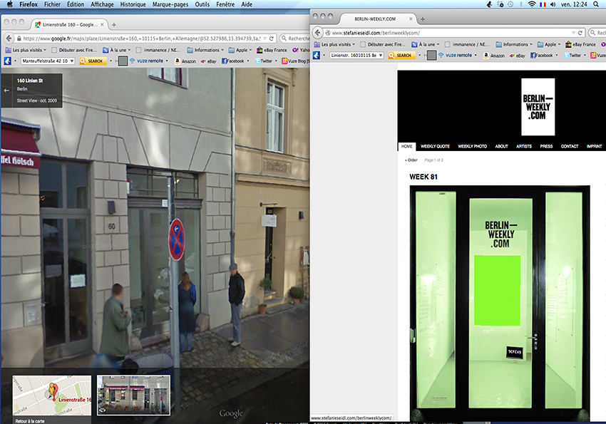606x424 pixels.
Task: Open the Fichier menu
Action: 52,4
